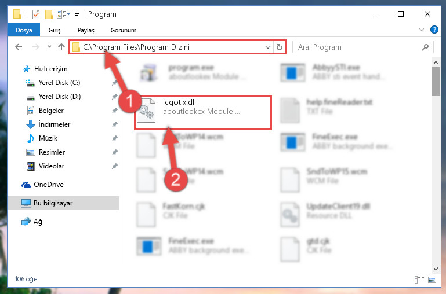
Task: Click the scrollbar down arrow
Action: point(436,269)
